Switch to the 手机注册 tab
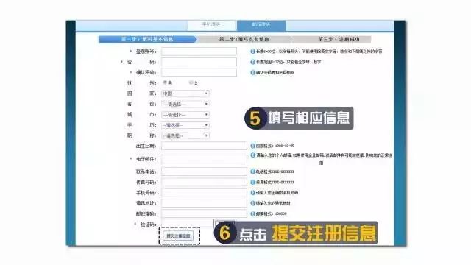This screenshot has height=265, width=471. (211, 25)
